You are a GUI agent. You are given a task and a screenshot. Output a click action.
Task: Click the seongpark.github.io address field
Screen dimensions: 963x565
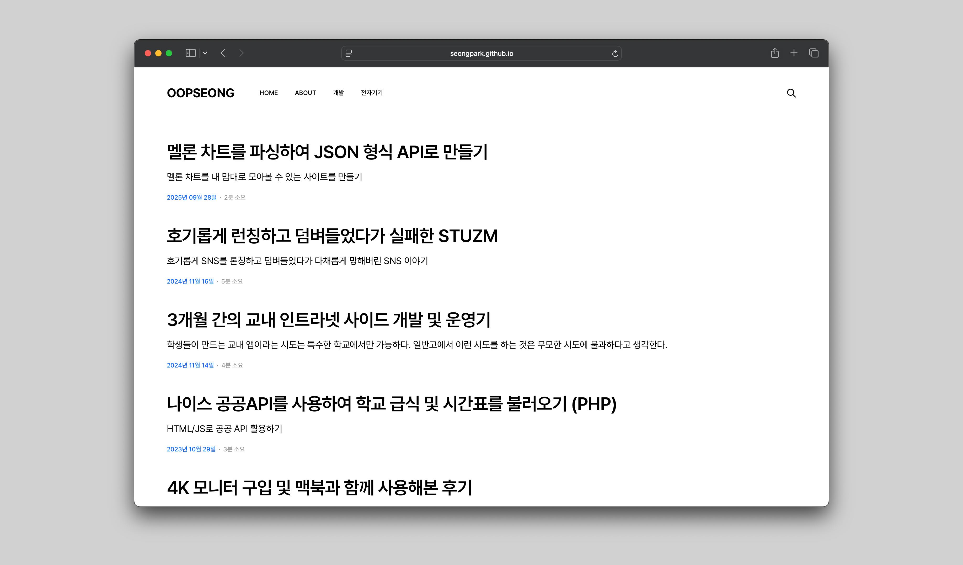coord(481,54)
